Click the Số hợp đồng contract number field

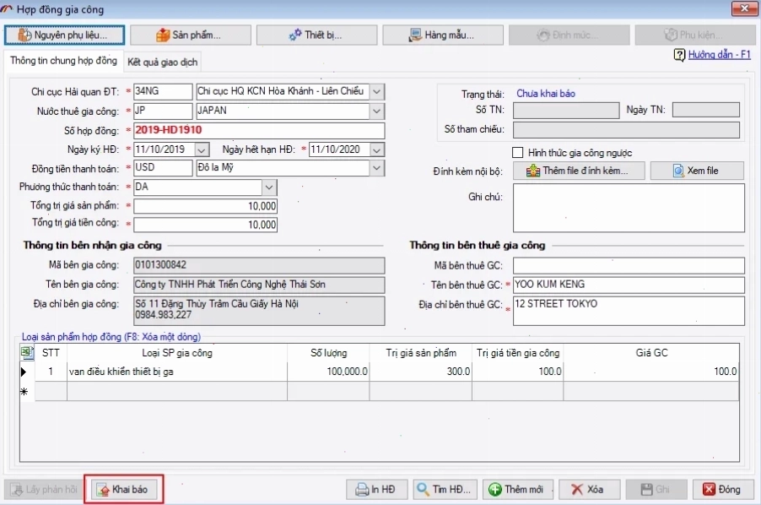[x=259, y=130]
